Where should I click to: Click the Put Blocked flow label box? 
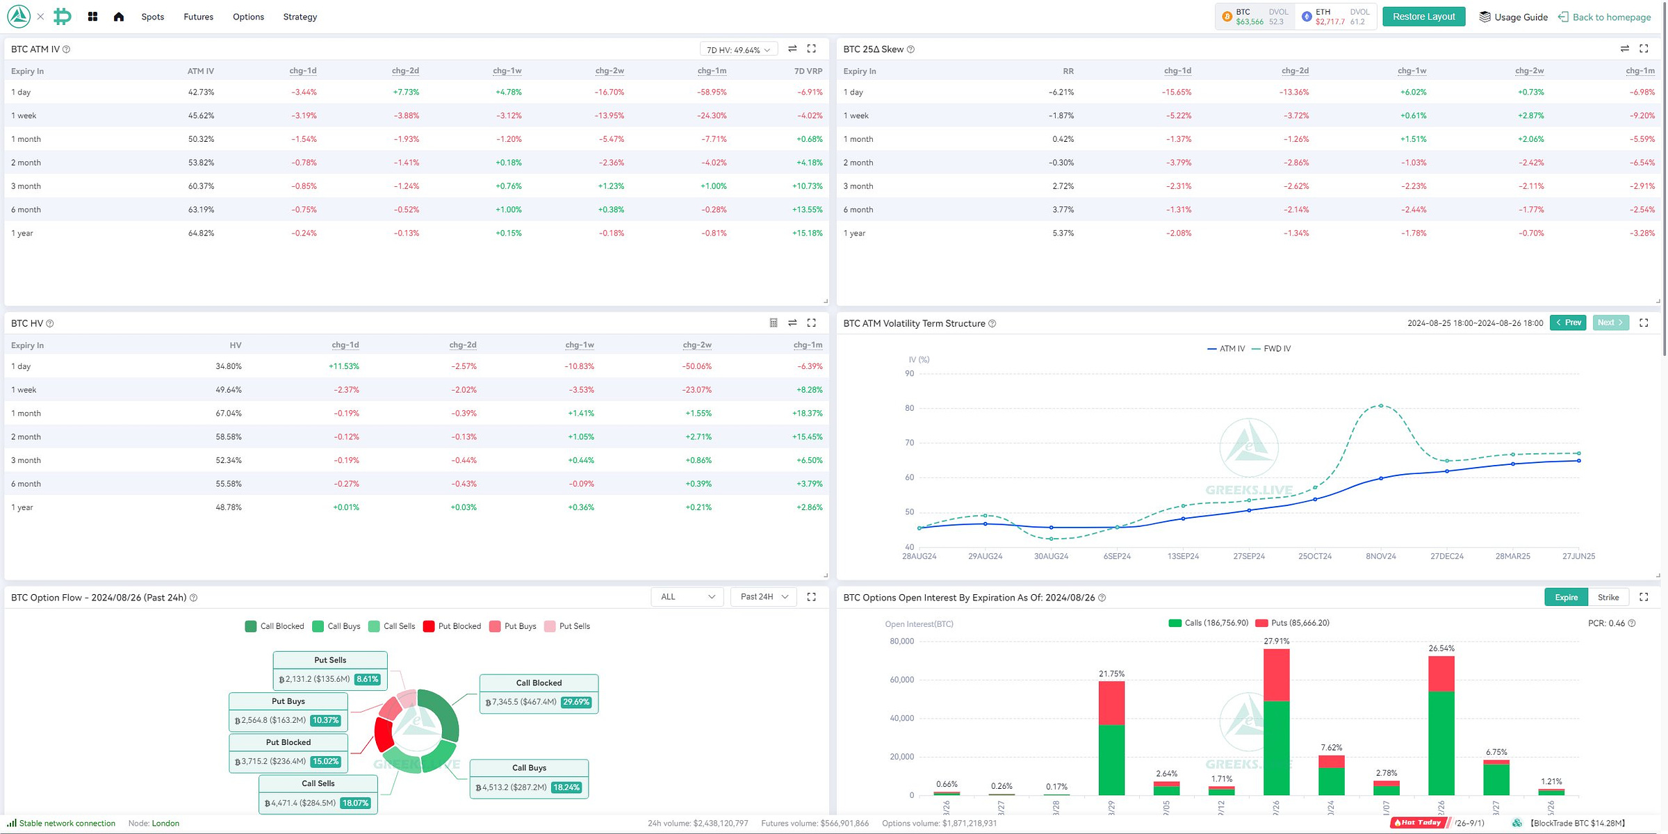(x=288, y=753)
